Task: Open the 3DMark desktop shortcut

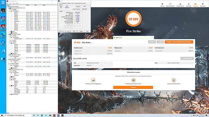Action: [x=3, y=11]
